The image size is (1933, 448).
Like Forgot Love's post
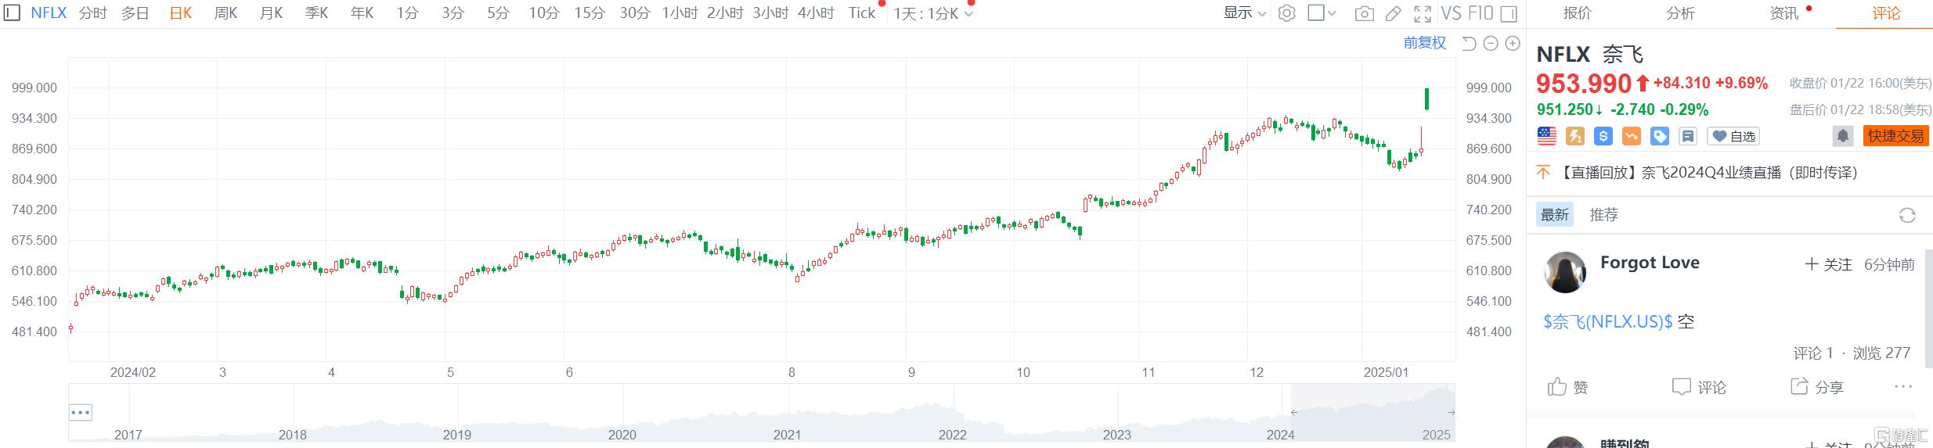click(1568, 387)
